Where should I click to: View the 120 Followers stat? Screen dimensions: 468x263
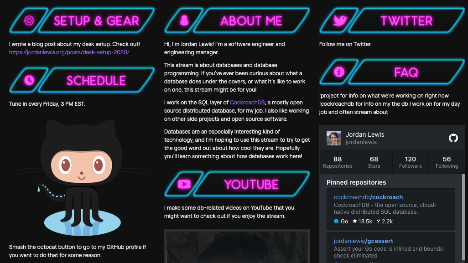click(x=411, y=162)
